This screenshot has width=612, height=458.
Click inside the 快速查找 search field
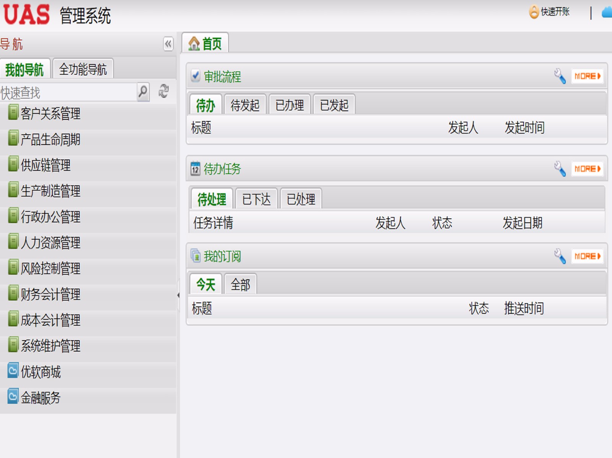pyautogui.click(x=65, y=92)
